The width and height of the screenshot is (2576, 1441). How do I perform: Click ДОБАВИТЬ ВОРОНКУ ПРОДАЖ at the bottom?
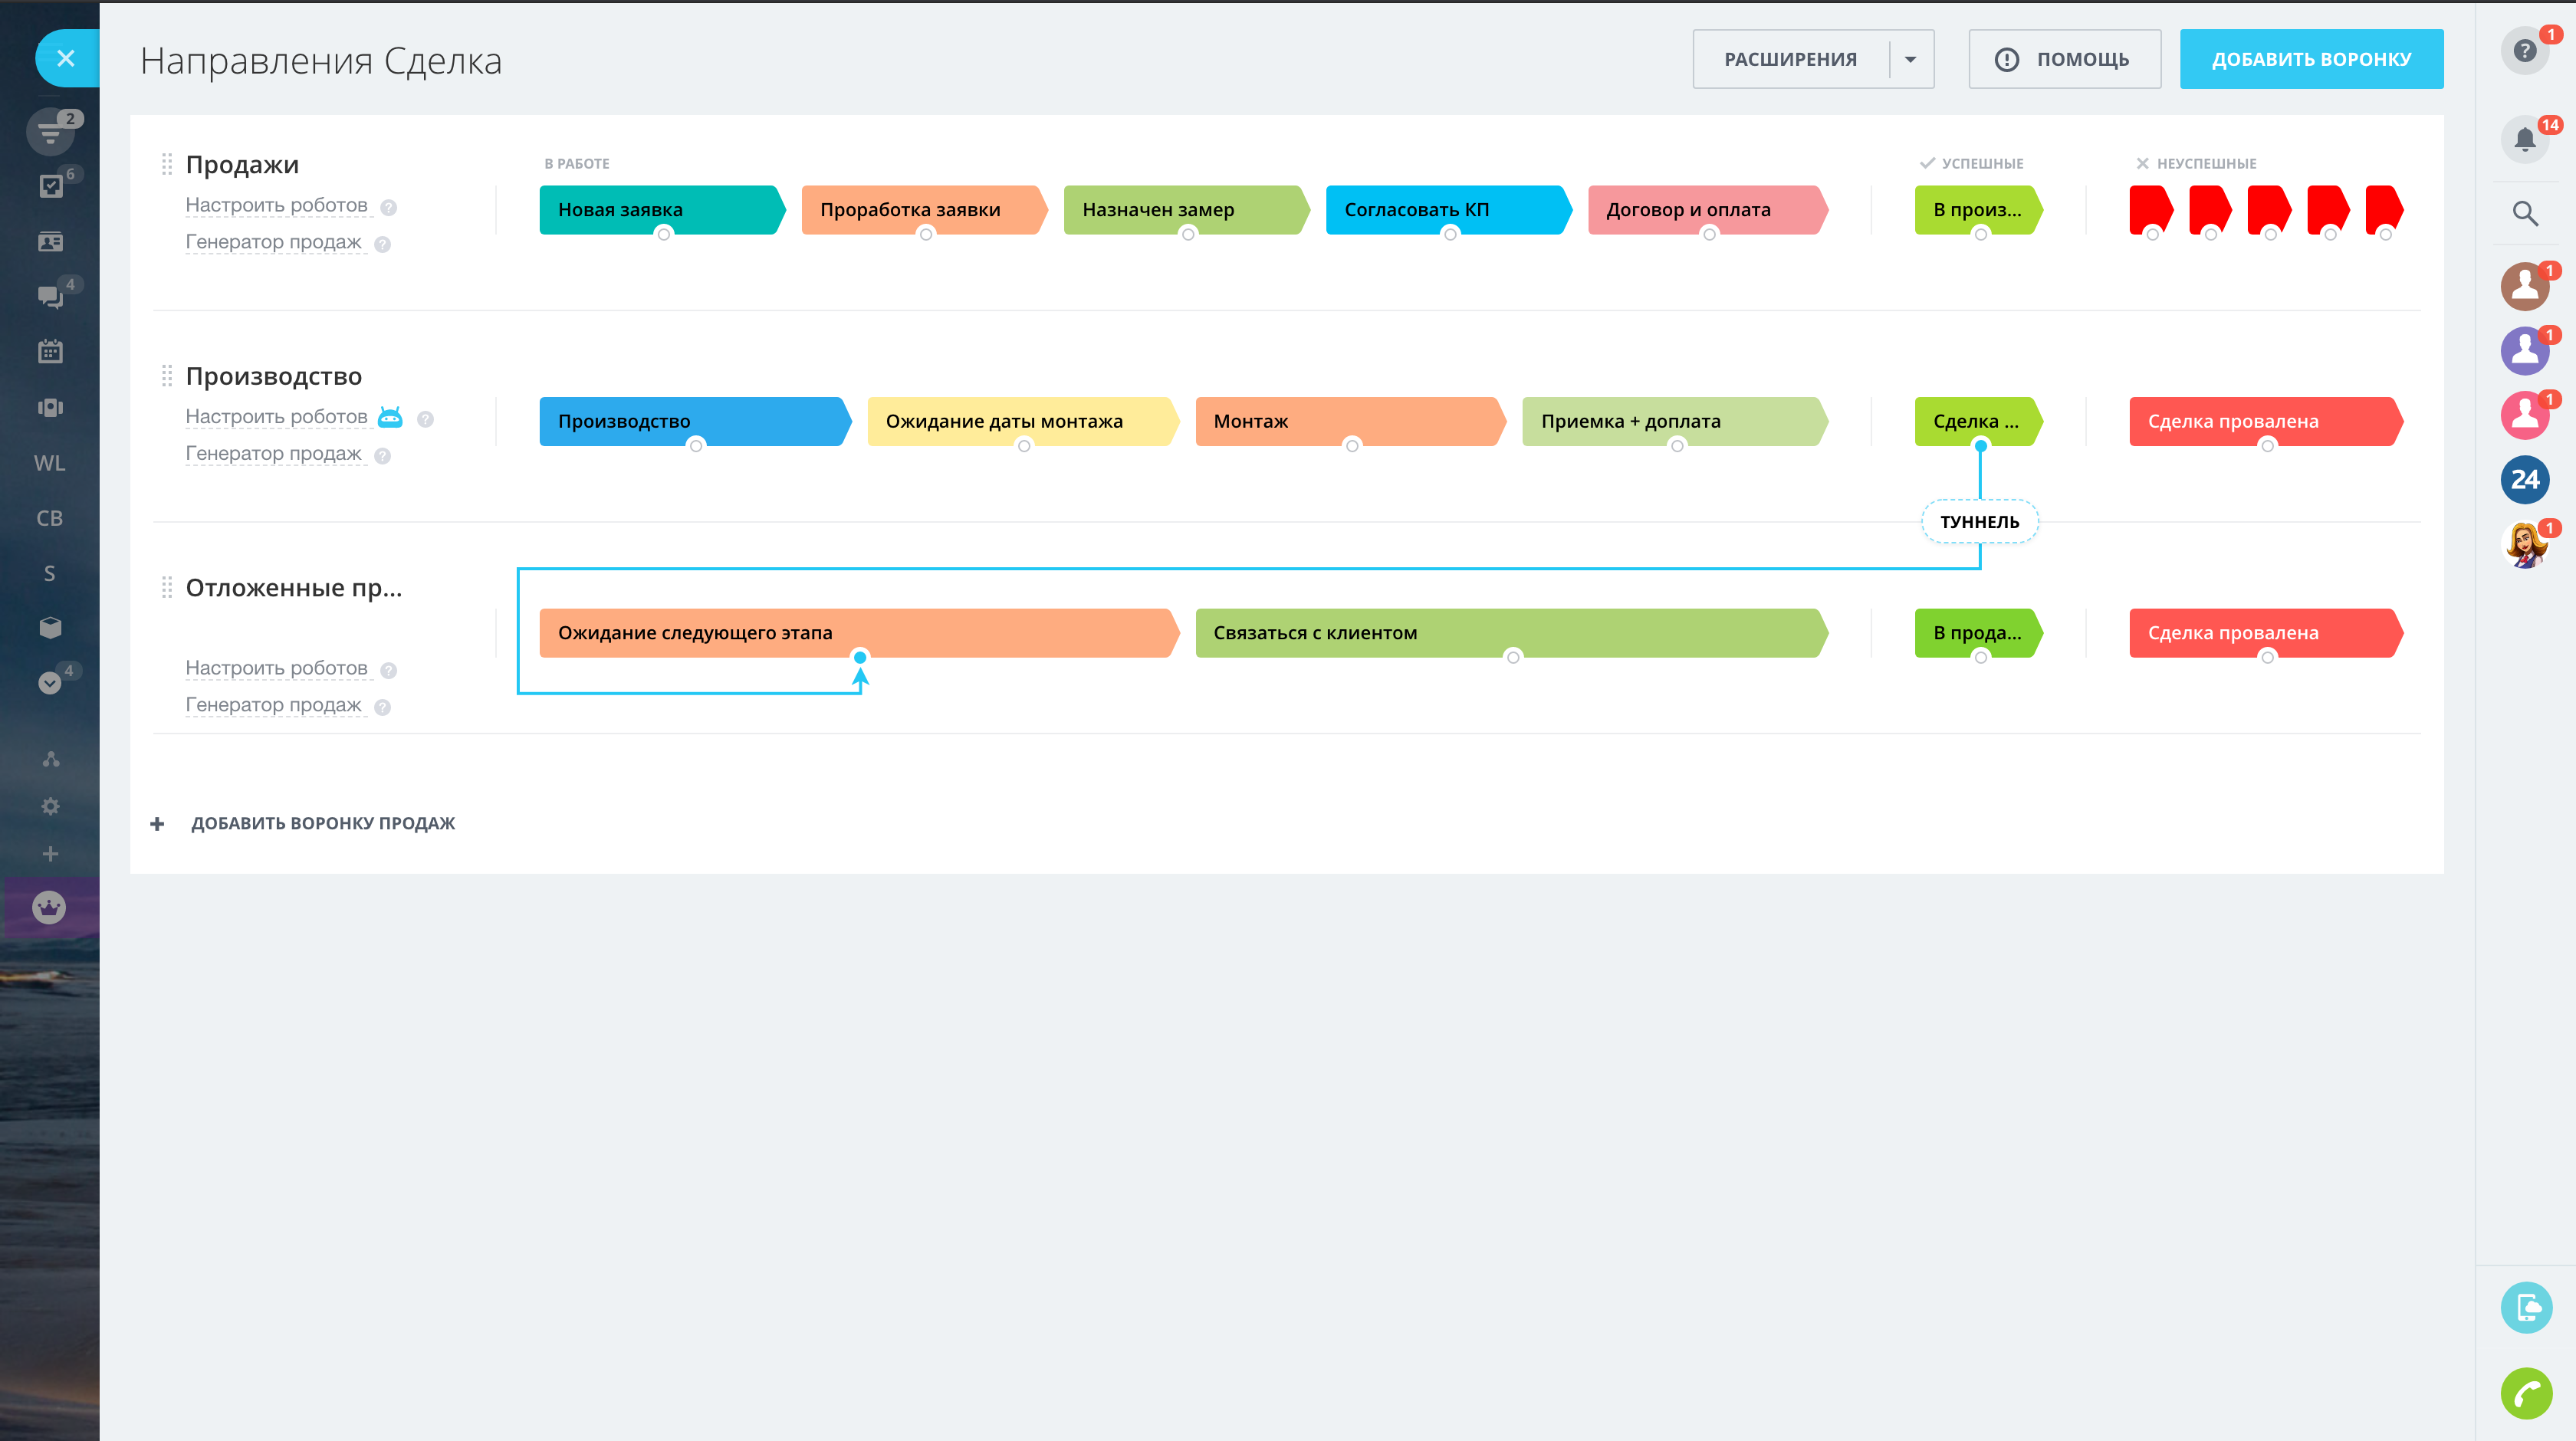(322, 823)
